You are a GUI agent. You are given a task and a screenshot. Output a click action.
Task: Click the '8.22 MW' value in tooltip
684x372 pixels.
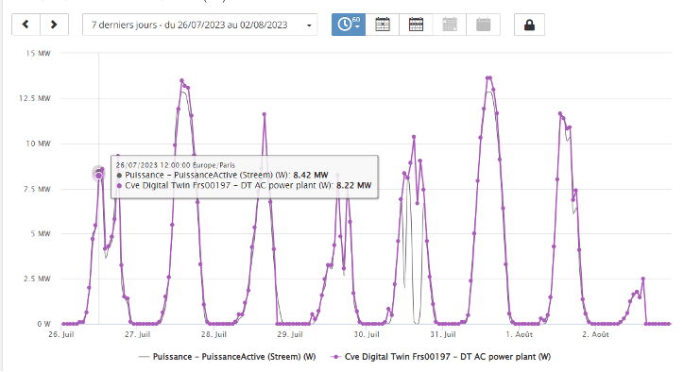point(353,185)
